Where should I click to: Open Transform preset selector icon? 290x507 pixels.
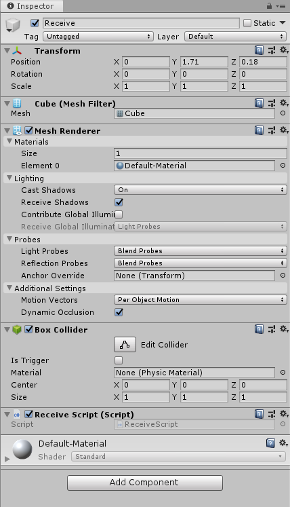tap(272, 50)
